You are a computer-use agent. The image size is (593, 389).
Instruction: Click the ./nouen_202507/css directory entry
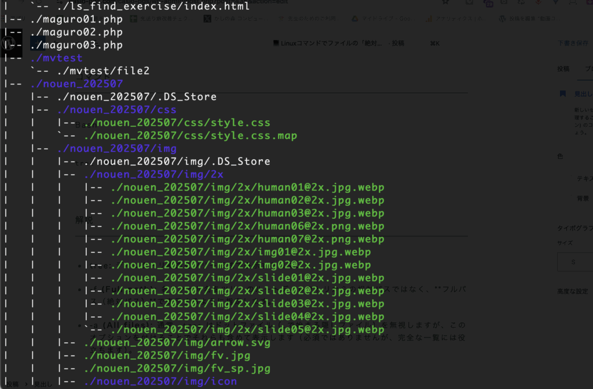click(x=116, y=109)
